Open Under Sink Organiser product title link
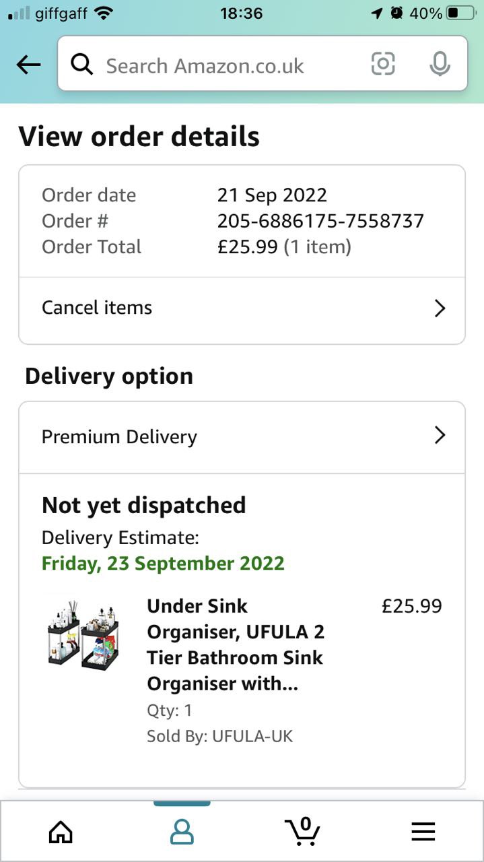This screenshot has width=484, height=862. [x=236, y=644]
